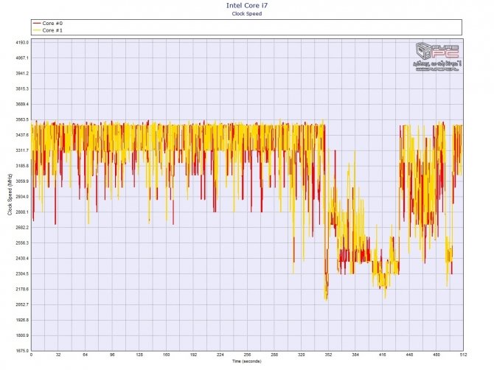Click the 1926.8 y-axis value

coord(22,320)
